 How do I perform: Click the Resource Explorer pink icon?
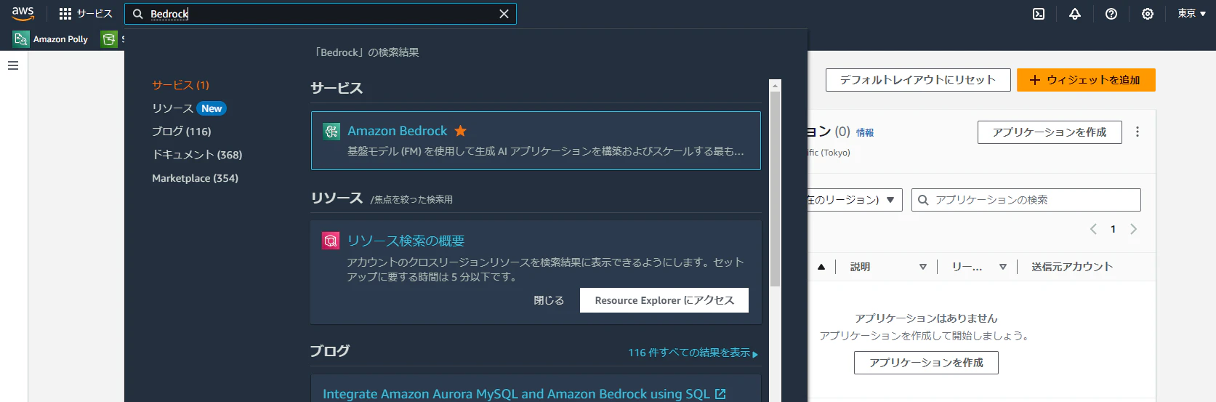click(x=331, y=241)
